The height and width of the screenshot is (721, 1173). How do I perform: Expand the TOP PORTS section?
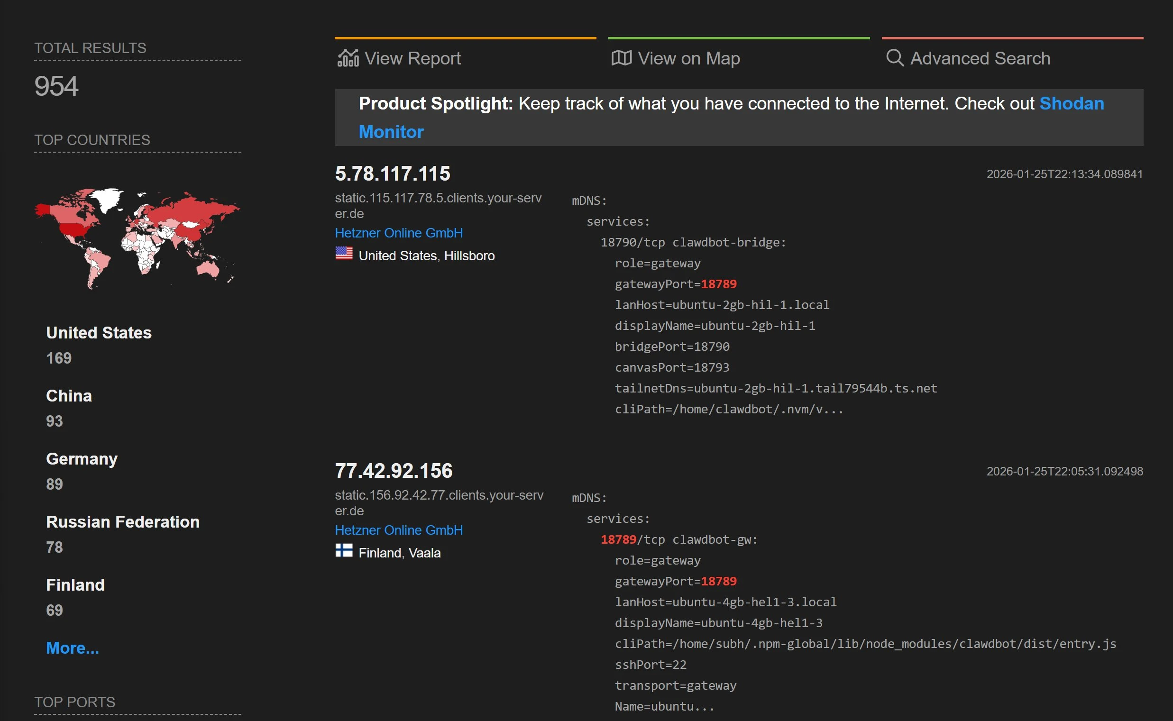(x=74, y=702)
